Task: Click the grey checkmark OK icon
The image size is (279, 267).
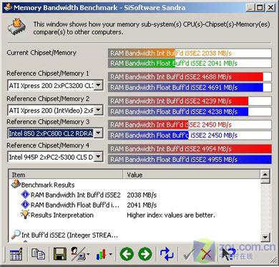Action: (189, 254)
